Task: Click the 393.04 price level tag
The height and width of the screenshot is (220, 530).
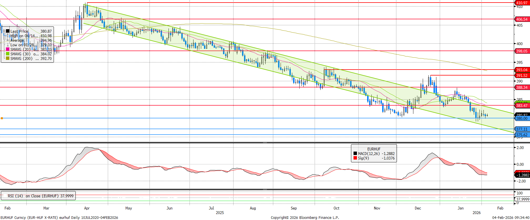Action: coord(521,70)
